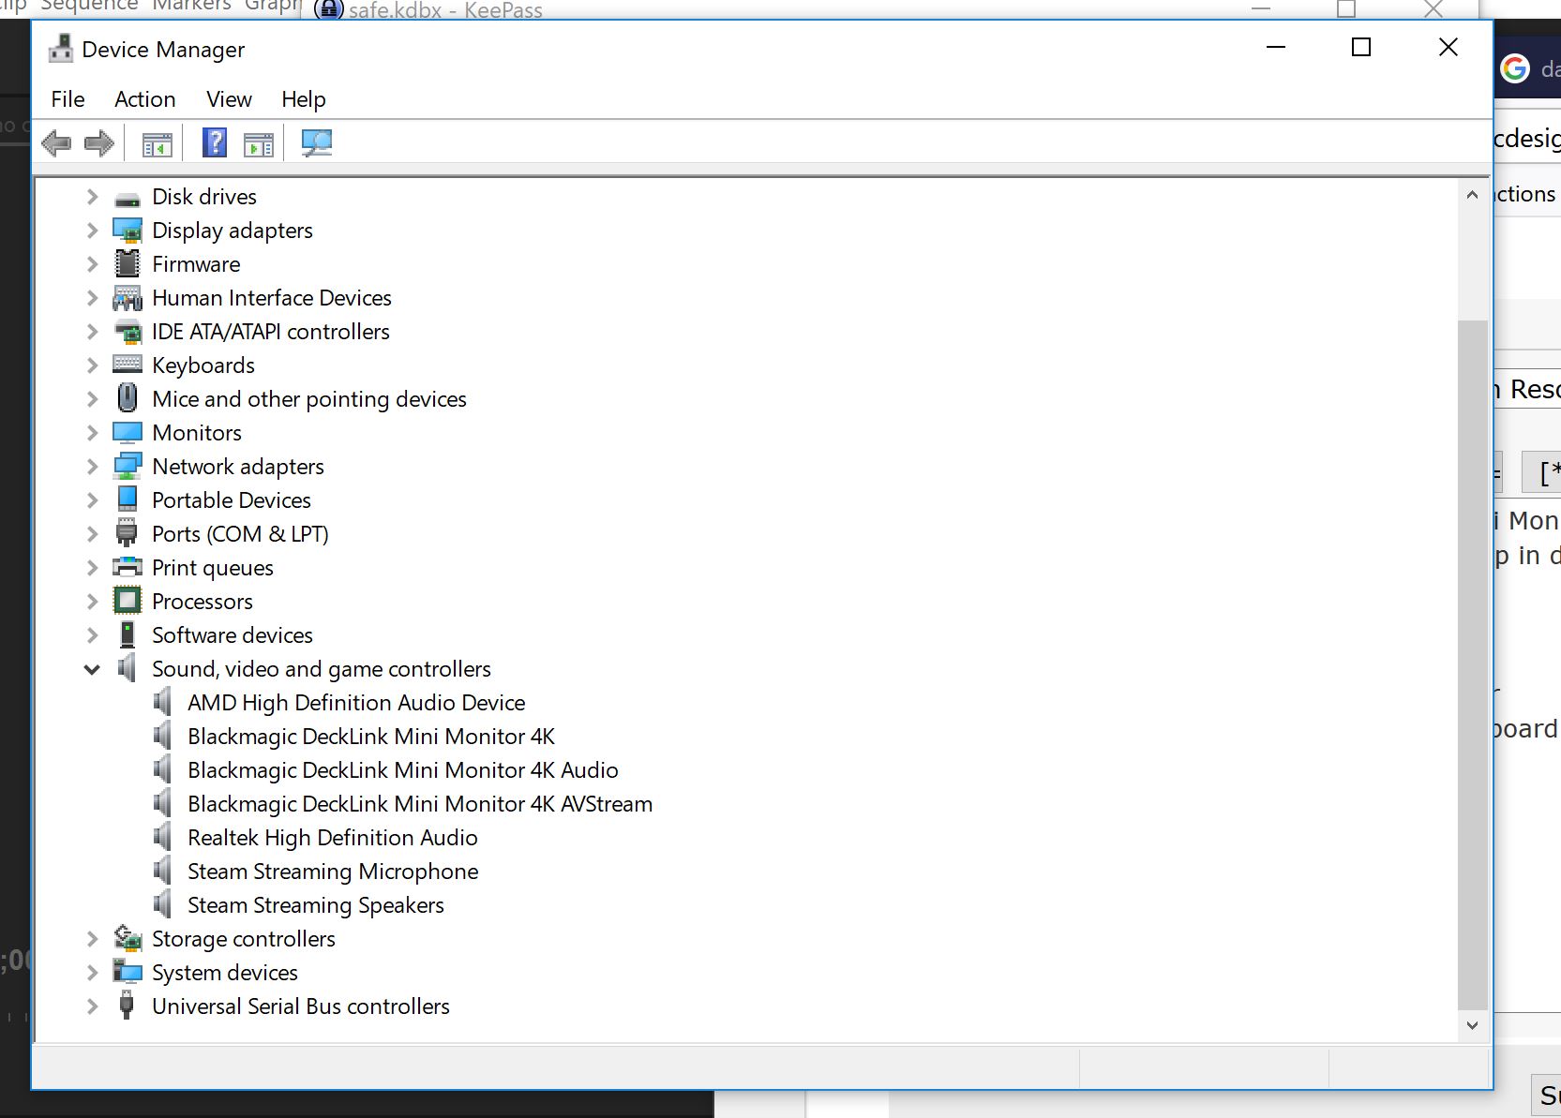Click the Network adapters icon
This screenshot has width=1561, height=1118.
[128, 466]
